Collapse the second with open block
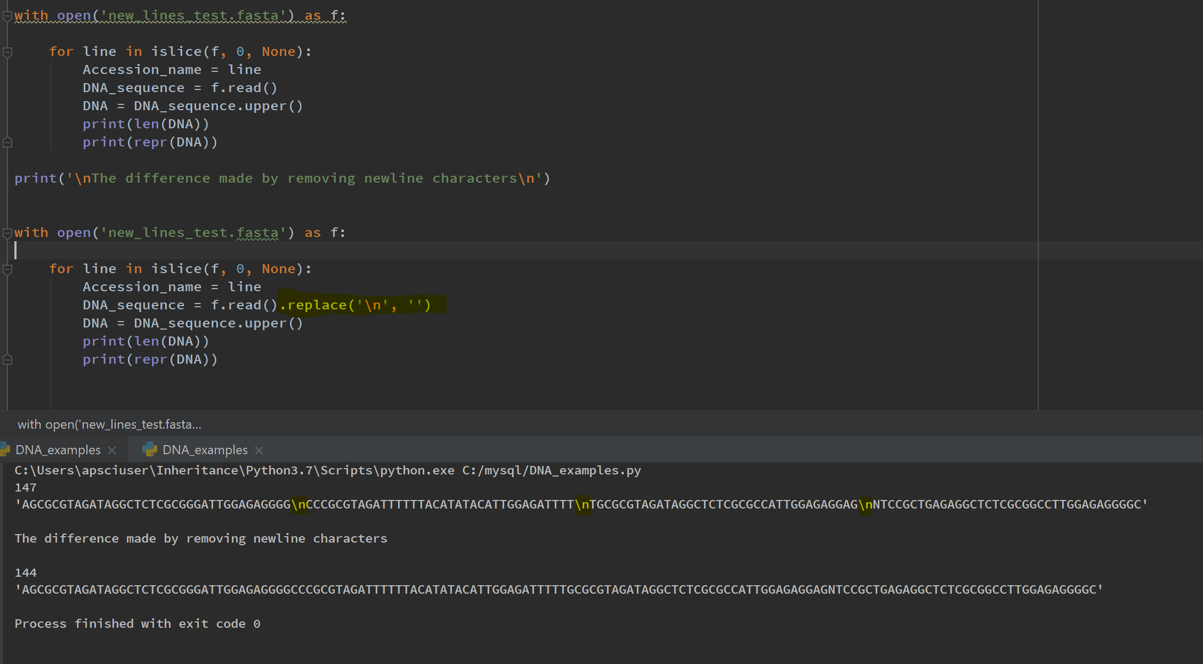 pos(7,233)
